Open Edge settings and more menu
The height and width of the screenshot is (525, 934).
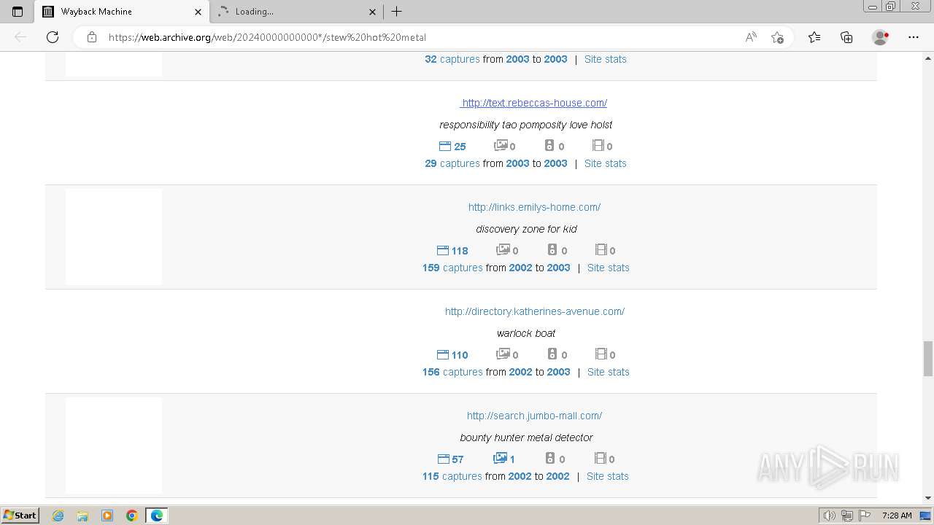point(914,37)
